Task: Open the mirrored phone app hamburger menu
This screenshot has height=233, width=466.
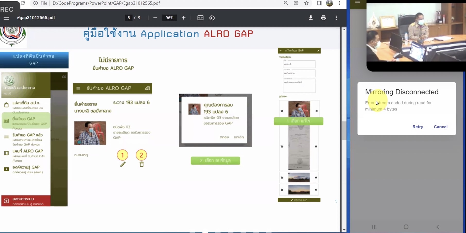Action: [x=358, y=2]
